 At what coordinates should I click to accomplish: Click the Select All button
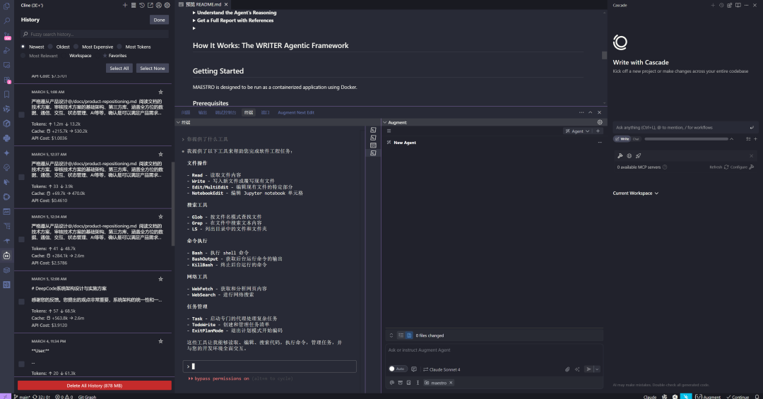tap(119, 68)
